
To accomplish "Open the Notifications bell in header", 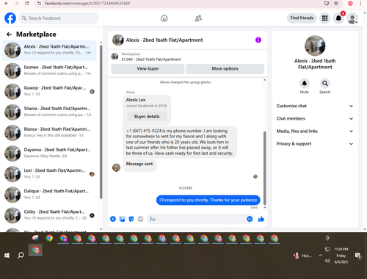I will click(x=338, y=18).
